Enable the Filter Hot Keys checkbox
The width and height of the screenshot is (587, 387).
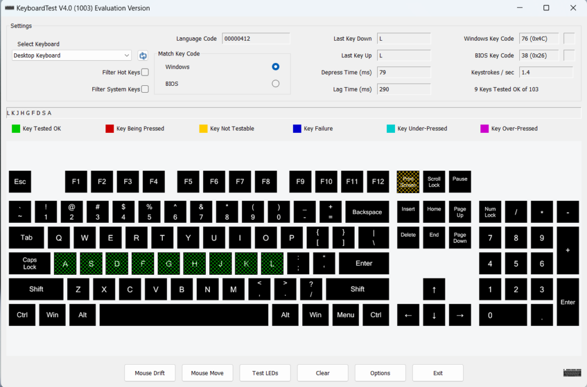click(x=145, y=72)
